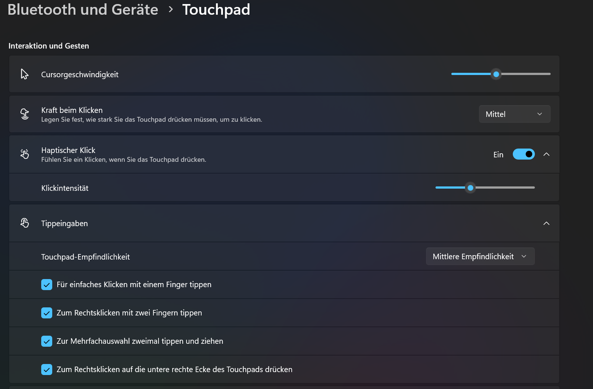593x389 pixels.
Task: Click the Haptischer Klick hand icon
Action: click(x=25, y=154)
